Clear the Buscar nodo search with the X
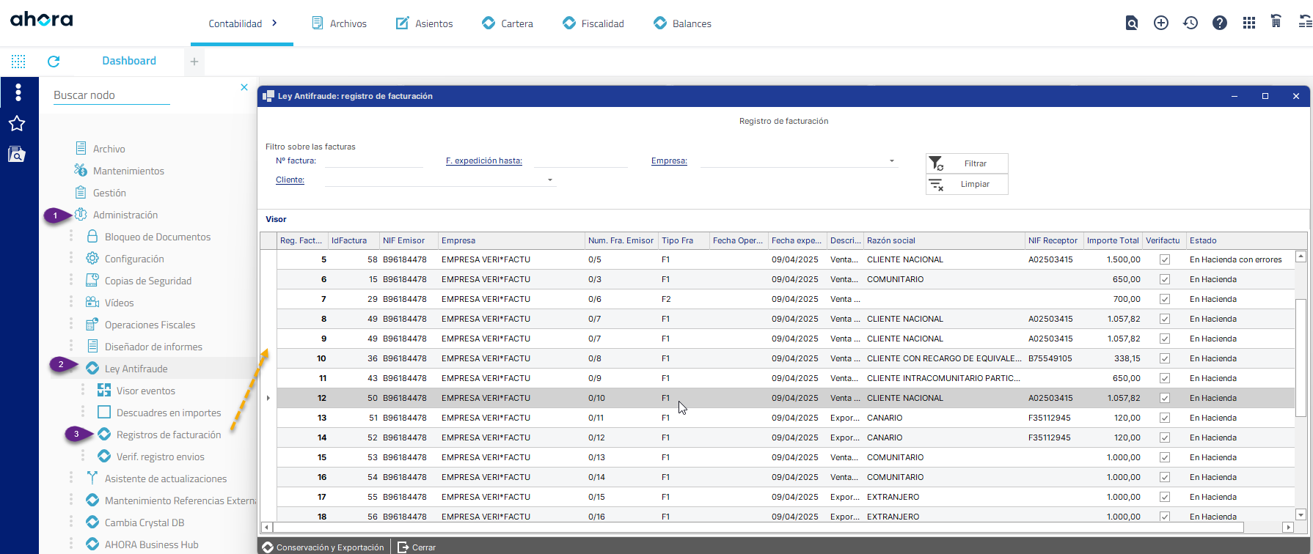The height and width of the screenshot is (554, 1313). 244,87
